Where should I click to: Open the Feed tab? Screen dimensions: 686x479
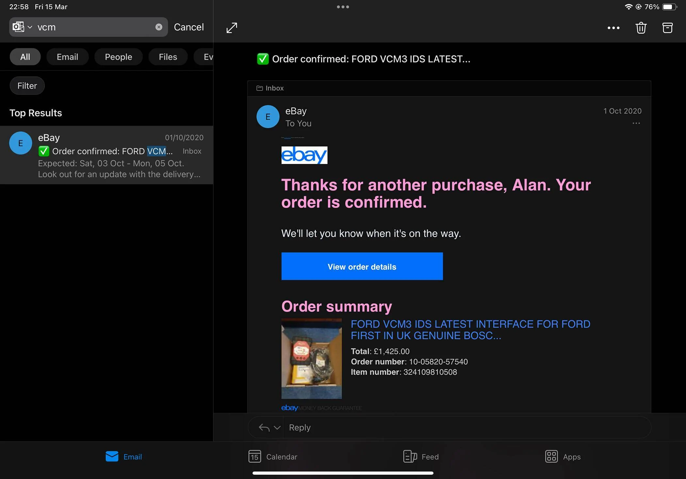pos(421,456)
